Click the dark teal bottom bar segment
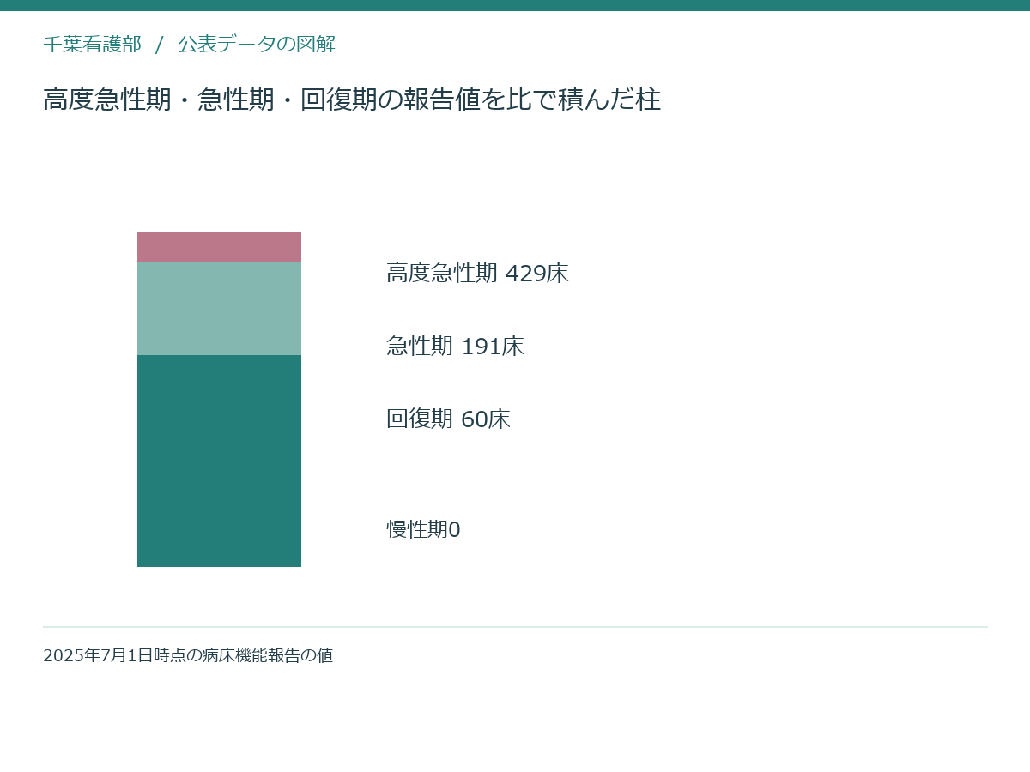 pyautogui.click(x=219, y=461)
